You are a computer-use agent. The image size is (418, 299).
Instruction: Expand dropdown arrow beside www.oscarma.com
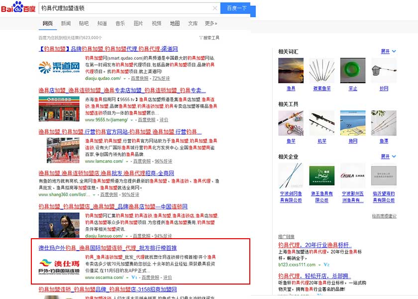127,278
